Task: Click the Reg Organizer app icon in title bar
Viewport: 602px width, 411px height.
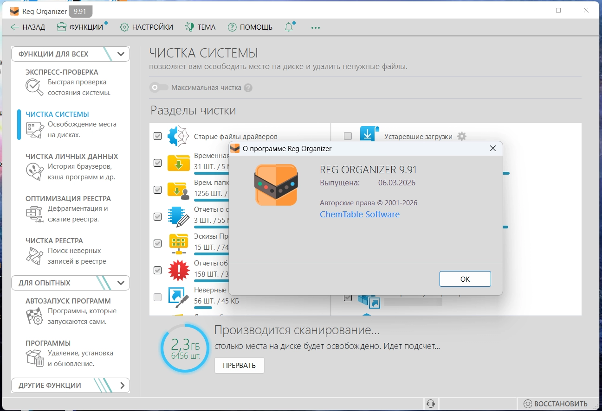Action: (x=15, y=11)
